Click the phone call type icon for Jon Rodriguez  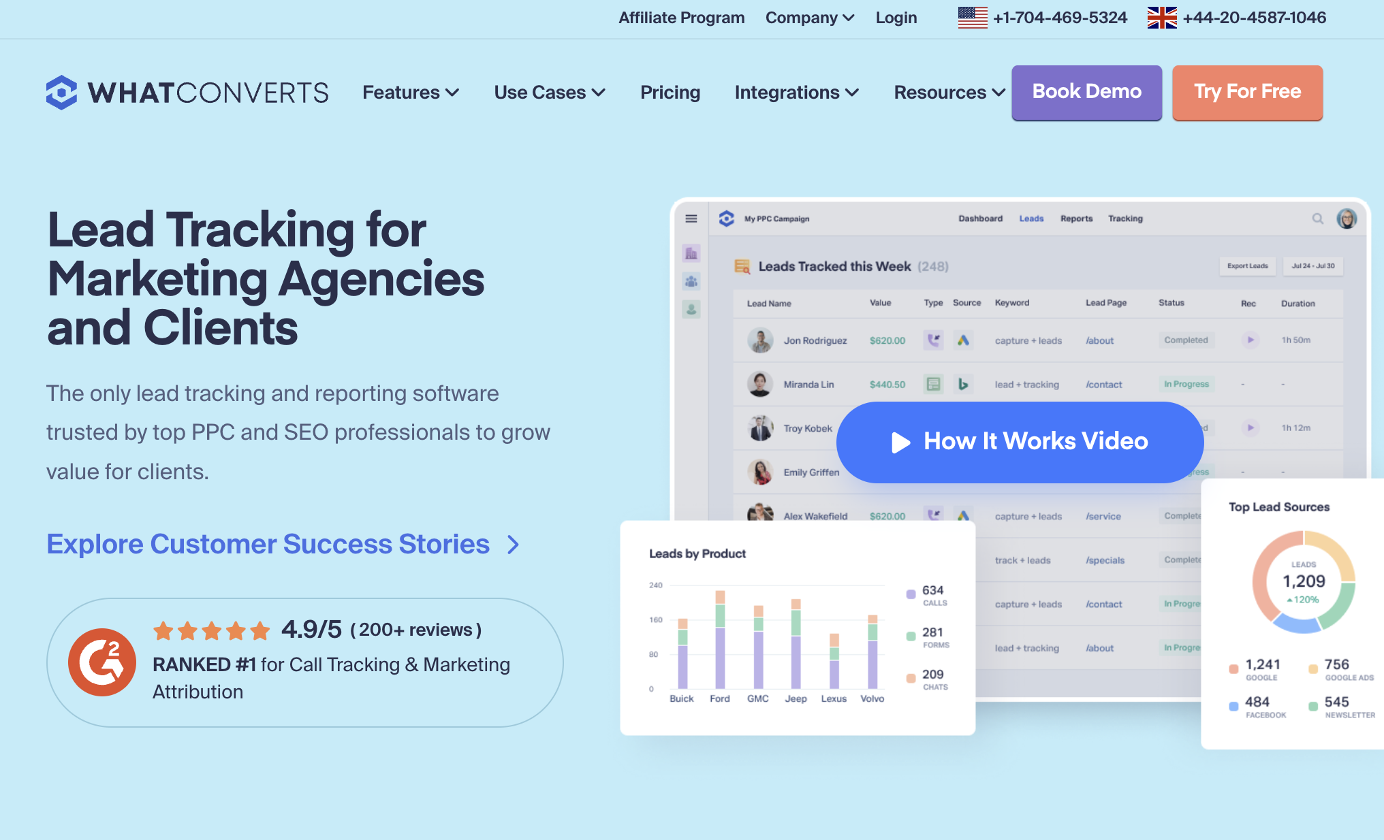click(933, 340)
